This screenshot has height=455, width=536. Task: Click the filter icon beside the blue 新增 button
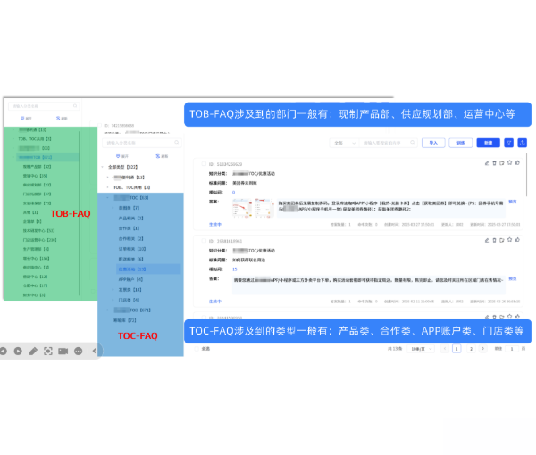click(x=509, y=142)
